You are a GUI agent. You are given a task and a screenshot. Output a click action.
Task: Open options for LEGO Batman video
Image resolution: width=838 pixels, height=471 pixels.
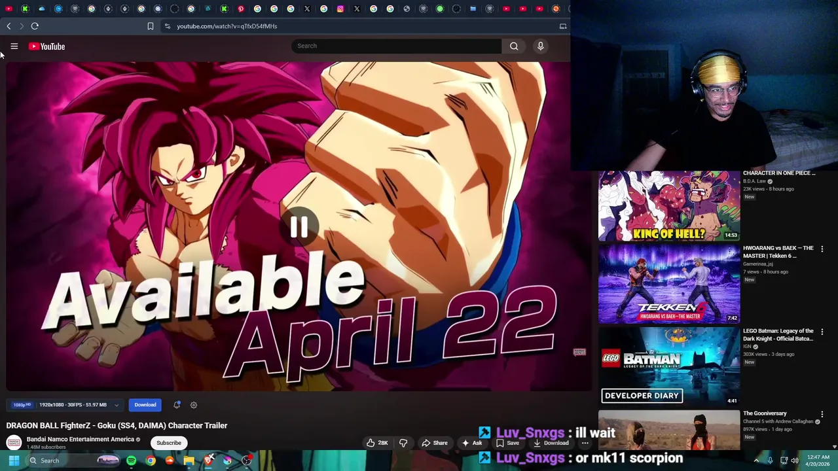click(822, 332)
